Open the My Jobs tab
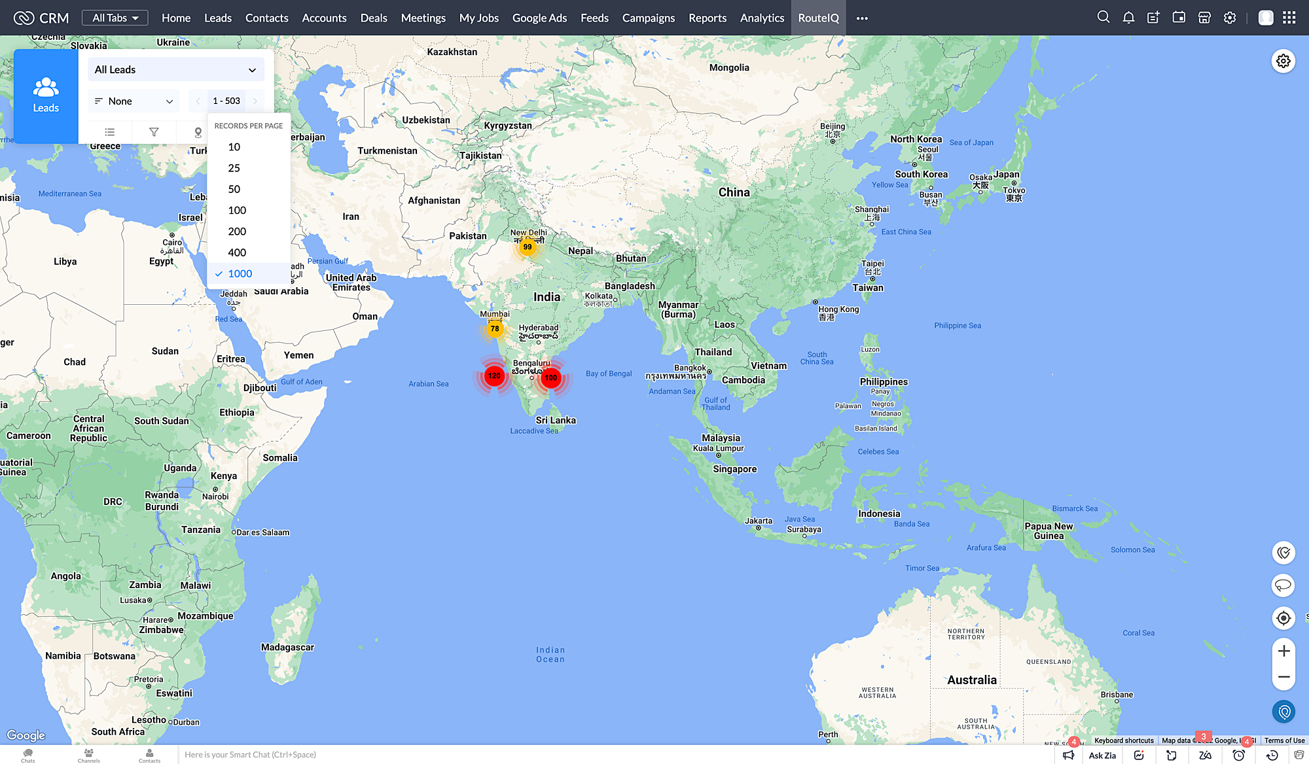 pos(479,18)
